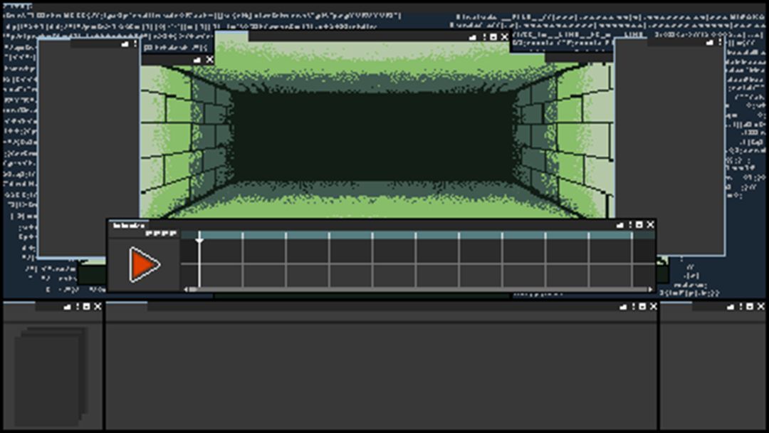Close the bottom-right panel
The width and height of the screenshot is (769, 433).
click(x=760, y=306)
